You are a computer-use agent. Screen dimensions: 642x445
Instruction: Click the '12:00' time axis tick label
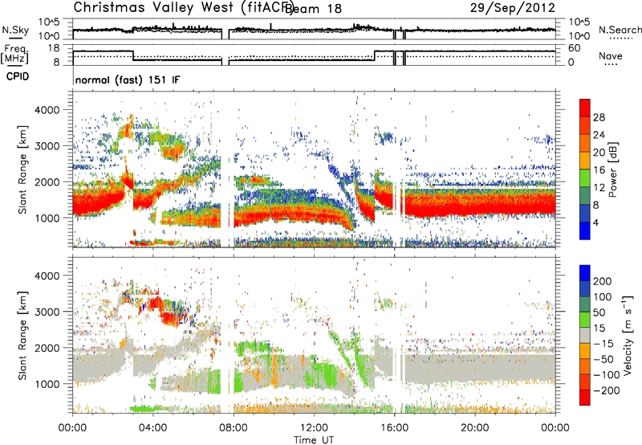click(314, 428)
